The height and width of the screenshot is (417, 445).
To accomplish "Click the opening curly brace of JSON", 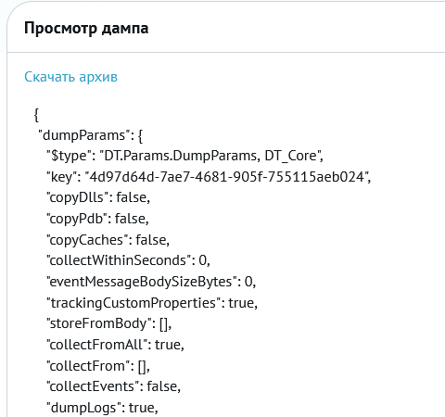I will 36,115.
